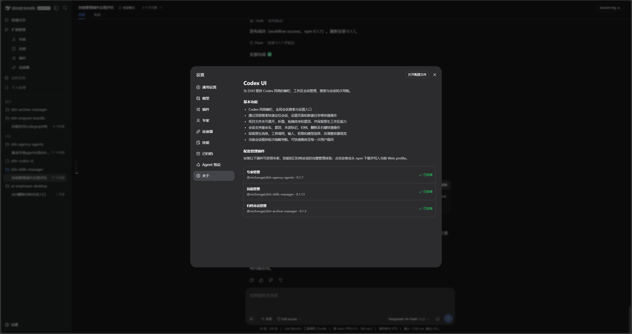Screen dimensions: 632x334
Task: Open dsh-skills-manager folder in background sidebar
Action: click(x=35, y=170)
